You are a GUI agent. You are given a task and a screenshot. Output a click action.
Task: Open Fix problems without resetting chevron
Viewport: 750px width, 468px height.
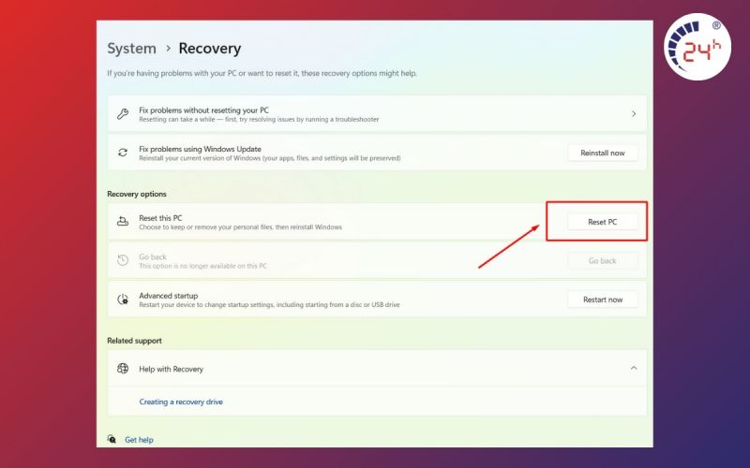click(x=634, y=114)
